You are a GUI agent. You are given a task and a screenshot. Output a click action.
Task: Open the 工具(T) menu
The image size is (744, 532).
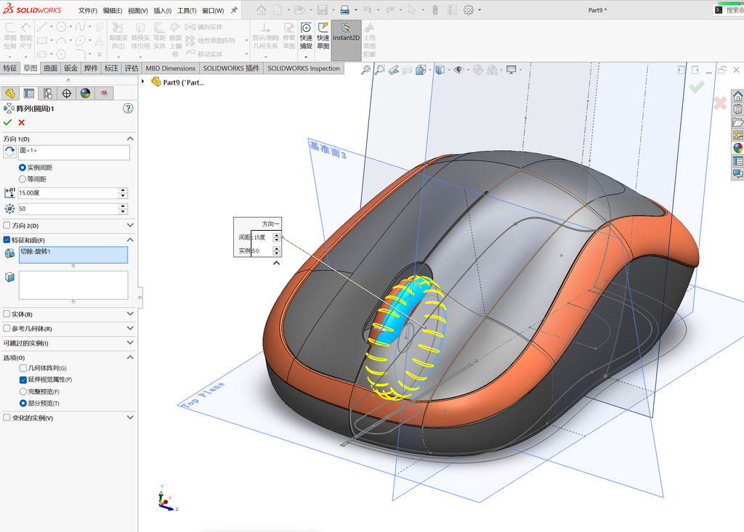coord(187,10)
